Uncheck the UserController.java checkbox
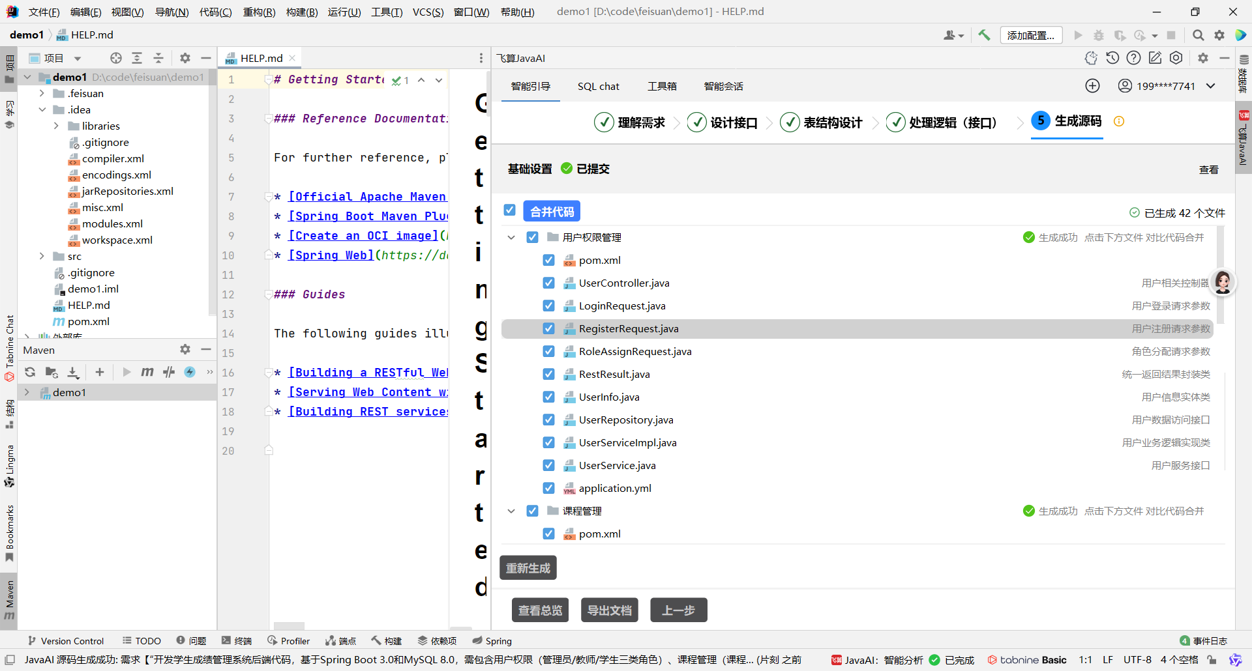The image size is (1252, 671). coord(548,283)
